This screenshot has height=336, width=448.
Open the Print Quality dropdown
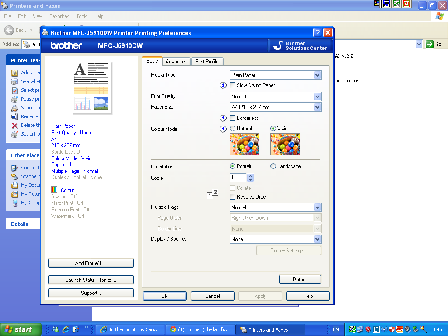coord(318,97)
